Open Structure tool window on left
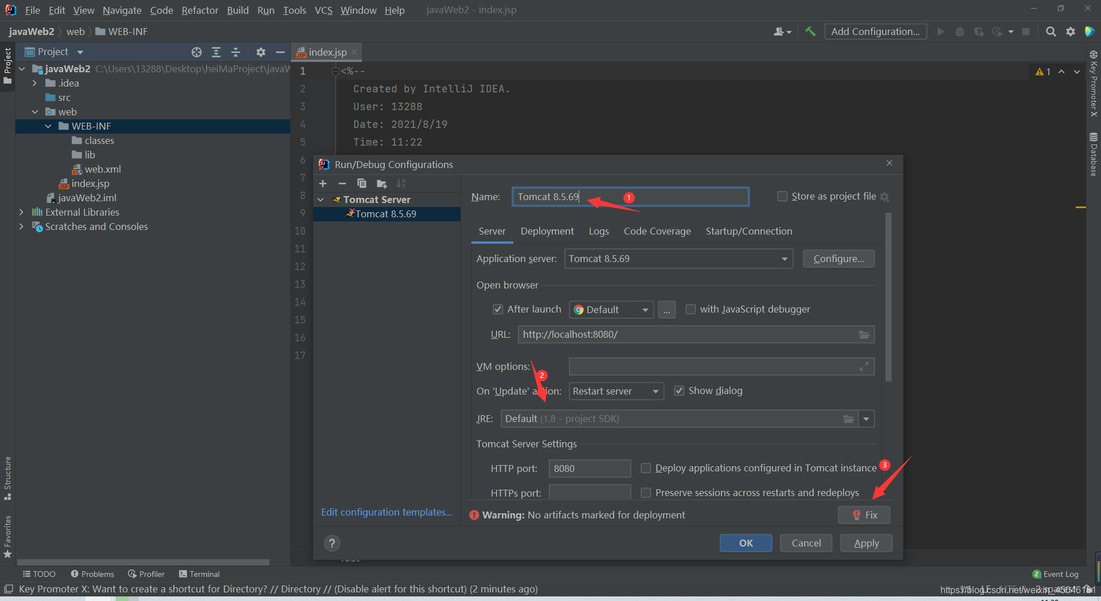Viewport: 1101px width, 601px height. tap(7, 479)
